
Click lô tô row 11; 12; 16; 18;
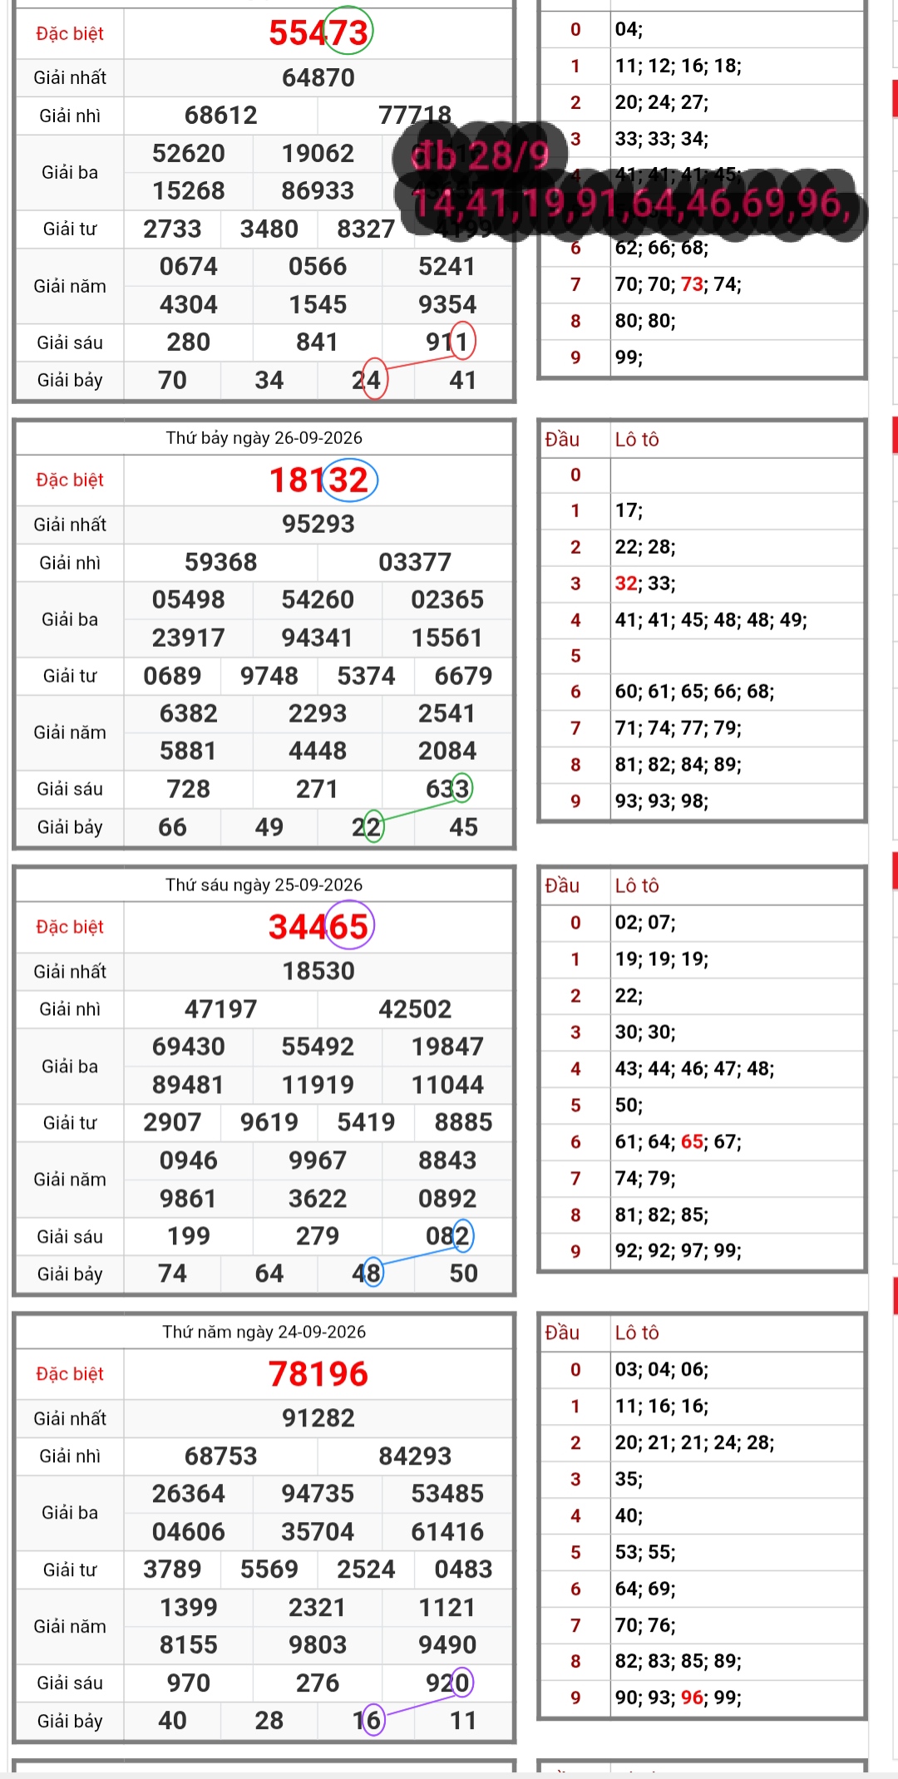pos(678,66)
